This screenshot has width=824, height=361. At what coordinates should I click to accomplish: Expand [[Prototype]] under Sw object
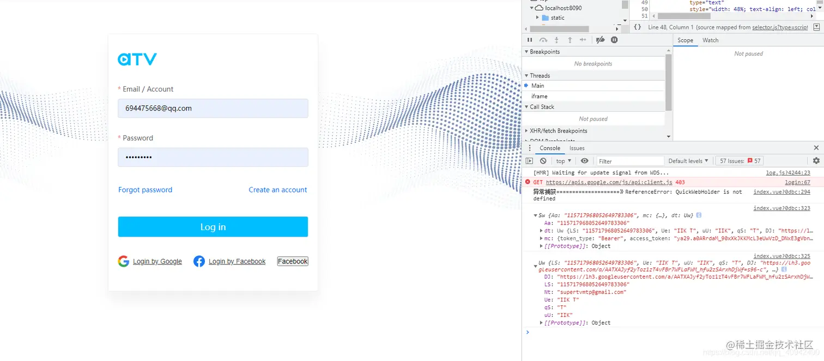pos(541,246)
